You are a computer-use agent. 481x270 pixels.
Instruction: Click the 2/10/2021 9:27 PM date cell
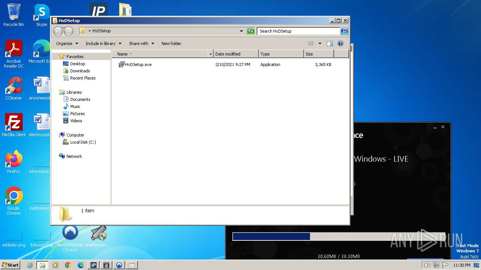click(233, 64)
